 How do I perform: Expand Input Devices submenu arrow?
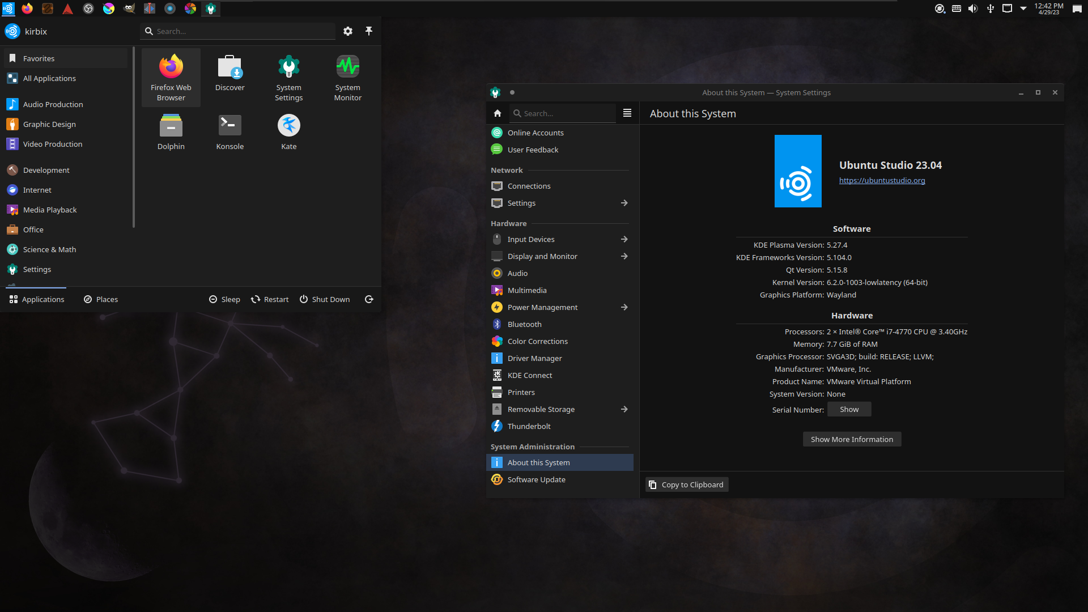pyautogui.click(x=624, y=239)
